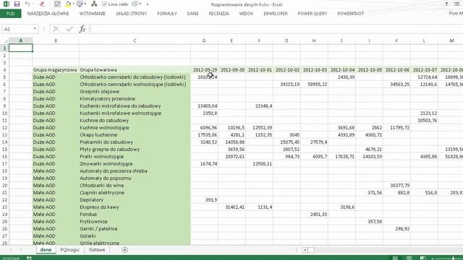Click the format painter style icon in quick access toolbar
Viewport: 463px width, 260px height.
[x=80, y=4]
